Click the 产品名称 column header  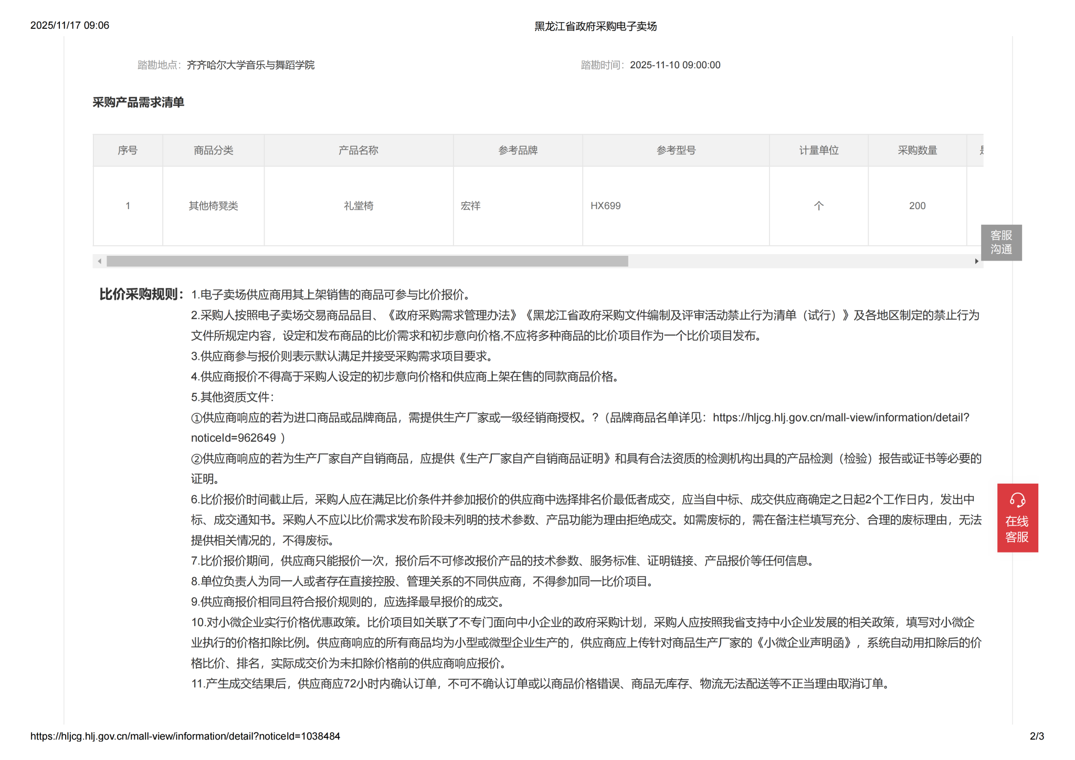coord(358,151)
